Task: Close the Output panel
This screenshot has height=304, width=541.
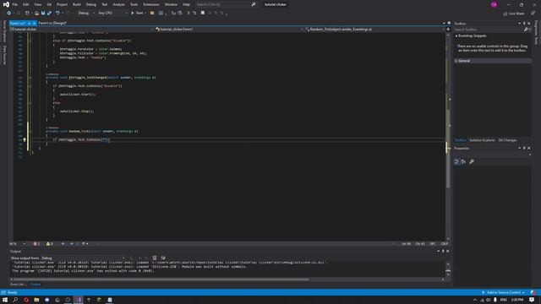Action: 448,252
